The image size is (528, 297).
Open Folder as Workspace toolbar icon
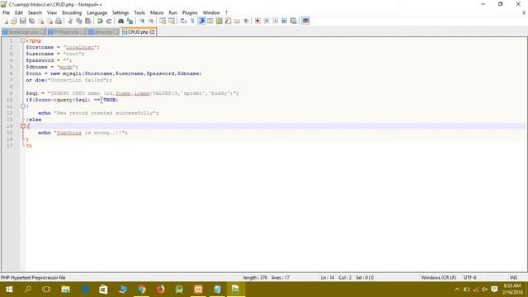(x=237, y=21)
